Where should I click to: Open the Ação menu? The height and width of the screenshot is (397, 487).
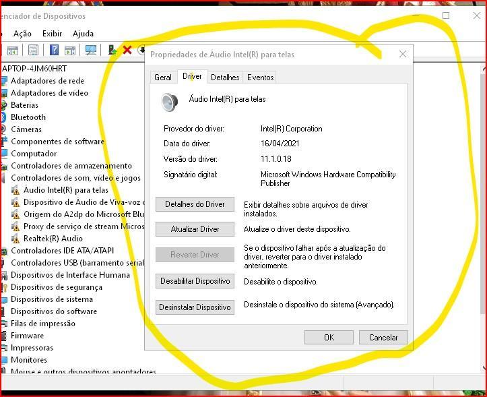[22, 34]
